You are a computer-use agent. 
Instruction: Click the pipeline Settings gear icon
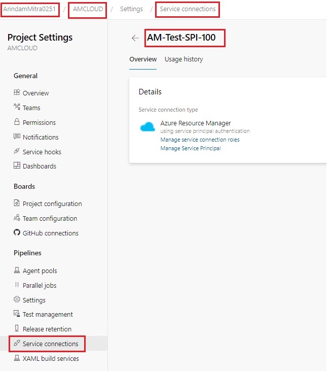tap(17, 299)
